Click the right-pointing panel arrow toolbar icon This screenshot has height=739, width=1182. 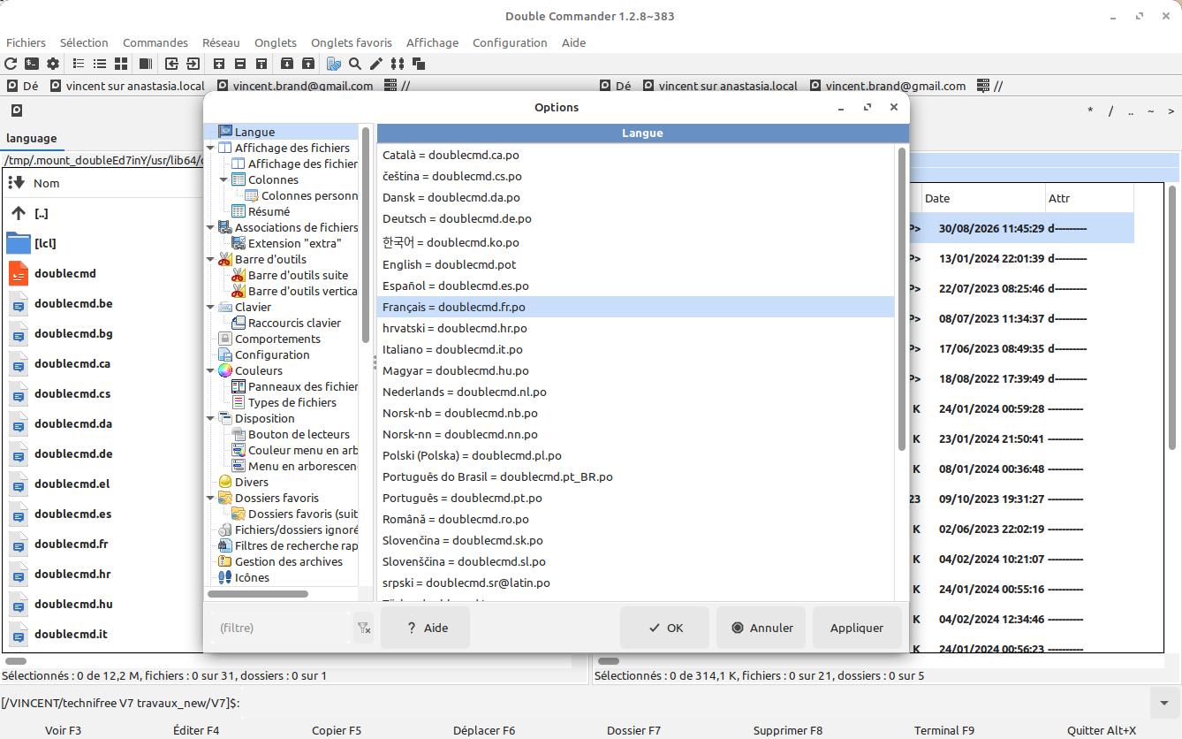[x=192, y=64]
